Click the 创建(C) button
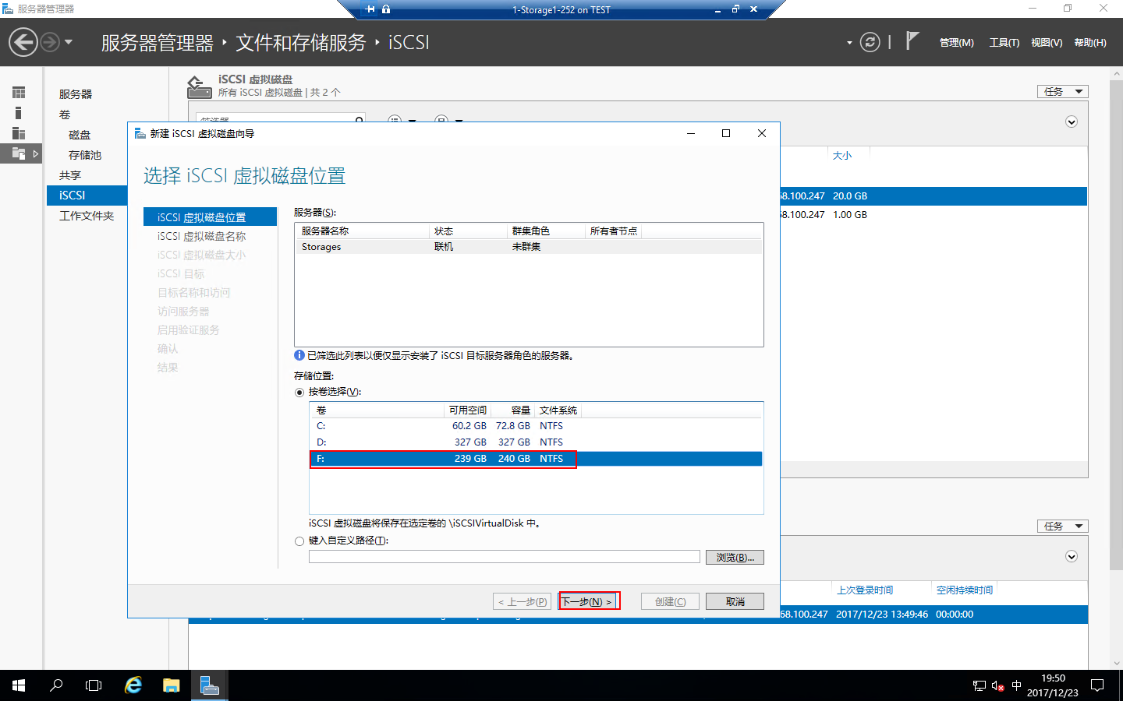Image resolution: width=1123 pixels, height=701 pixels. coord(671,601)
